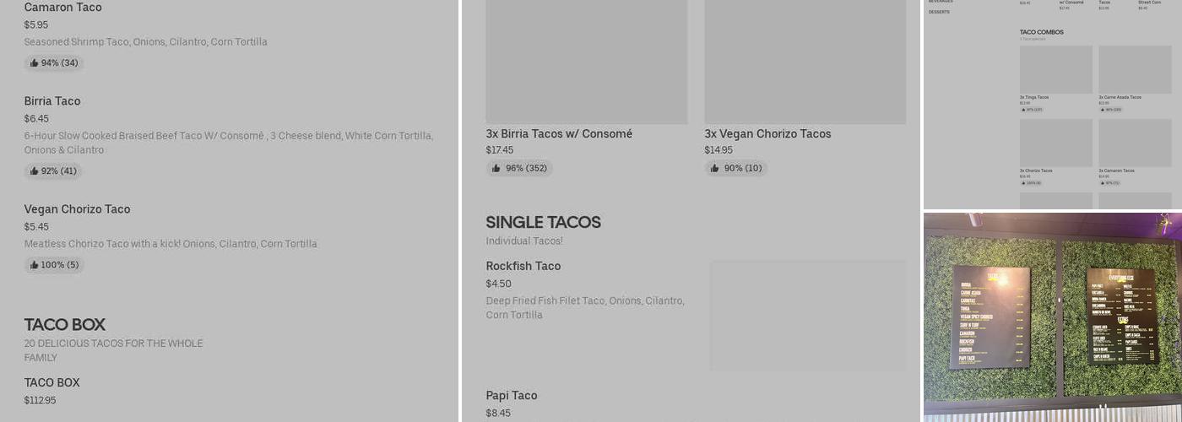The height and width of the screenshot is (422, 1182).
Task: Click thumbs-up icon for 3x Vegan Chorizo Tacos
Action: pos(714,169)
